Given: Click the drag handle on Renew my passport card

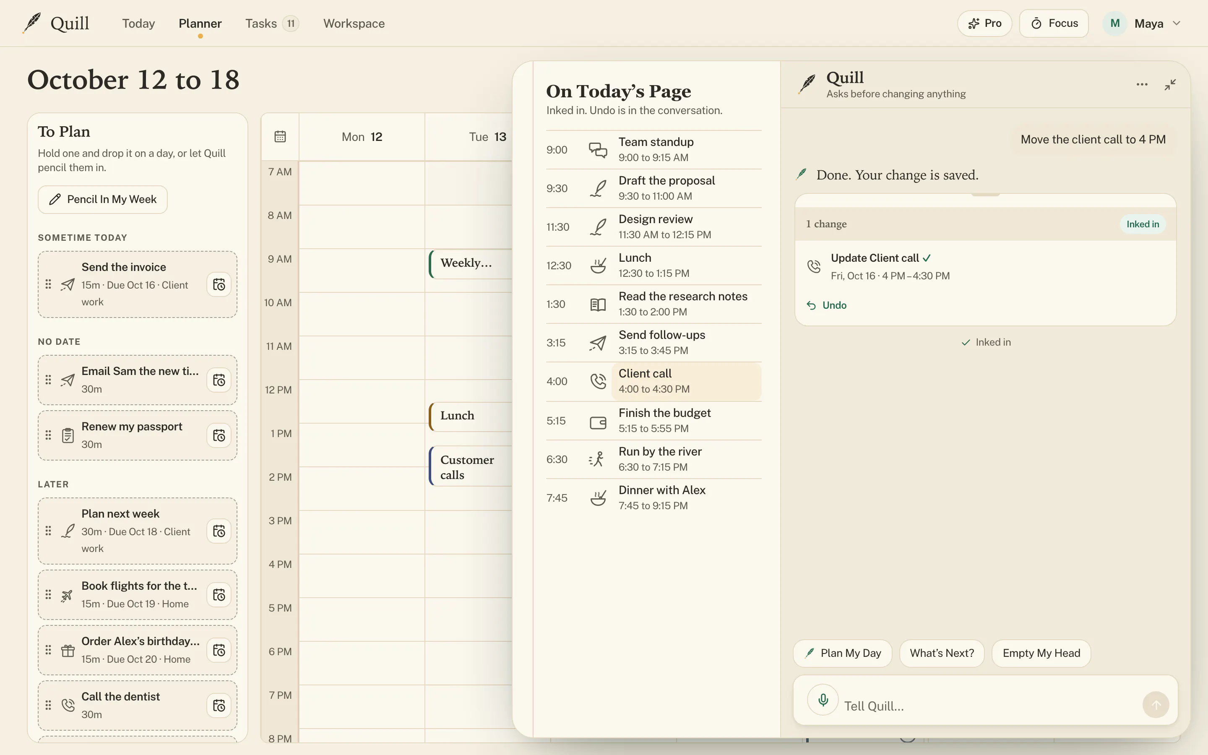Looking at the screenshot, I should (48, 435).
